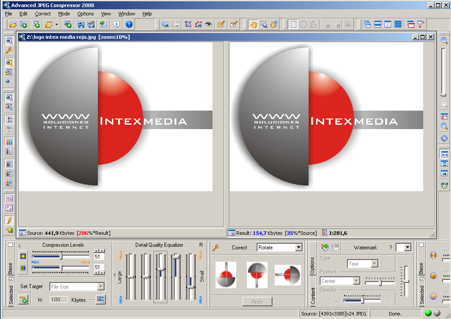Click the pointing hand icon in left sidebar
The image size is (451, 319).
[9, 230]
